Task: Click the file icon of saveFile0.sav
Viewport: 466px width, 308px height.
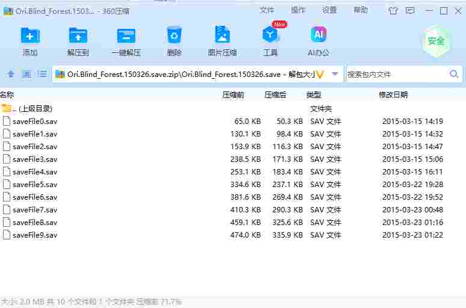Action: tap(6, 122)
